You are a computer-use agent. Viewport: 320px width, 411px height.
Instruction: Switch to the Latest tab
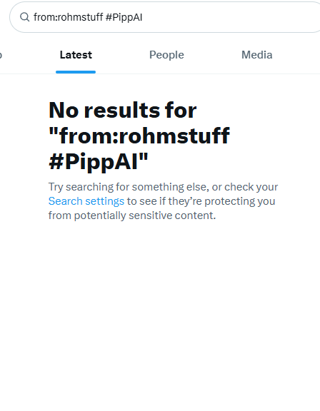pos(76,55)
